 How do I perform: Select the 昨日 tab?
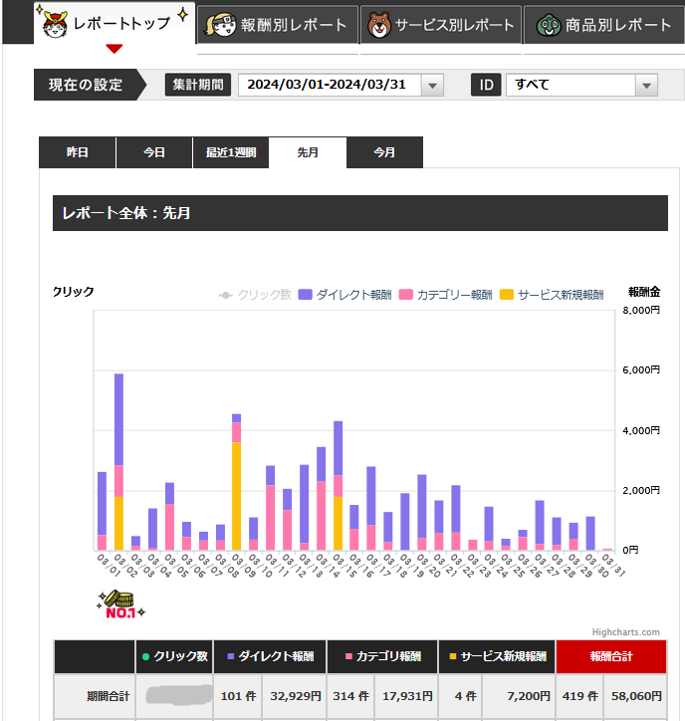77,152
